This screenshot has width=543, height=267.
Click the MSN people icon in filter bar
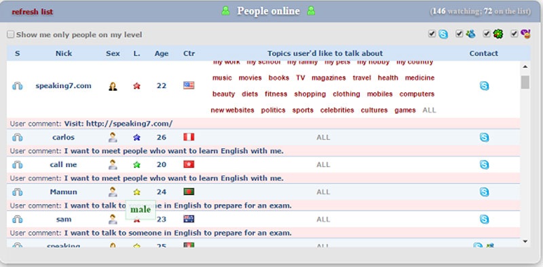470,34
